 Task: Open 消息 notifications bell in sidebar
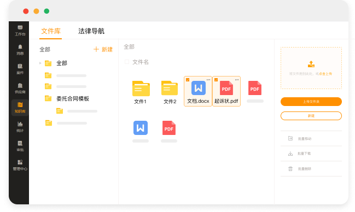(20, 50)
